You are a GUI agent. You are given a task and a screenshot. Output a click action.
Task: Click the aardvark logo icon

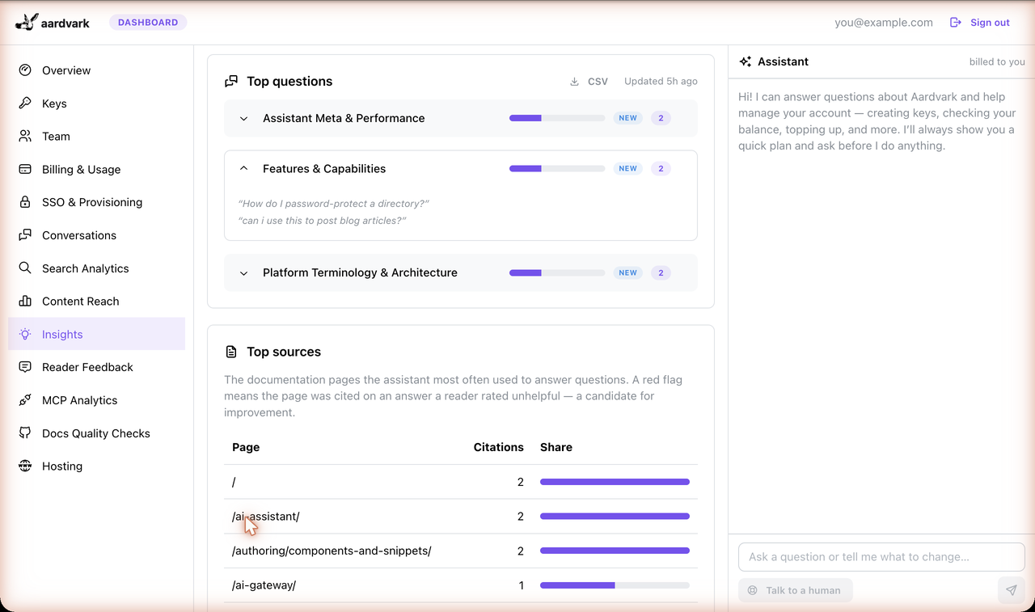(x=26, y=22)
